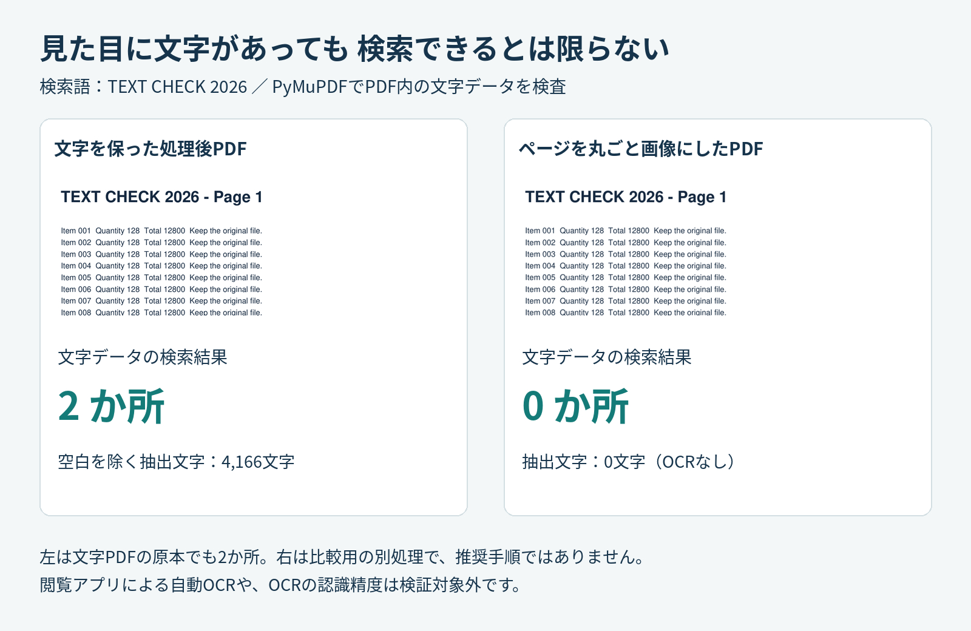Click the Item 001 row in the right preview
Viewport: 971px width, 631px height.
tap(626, 231)
